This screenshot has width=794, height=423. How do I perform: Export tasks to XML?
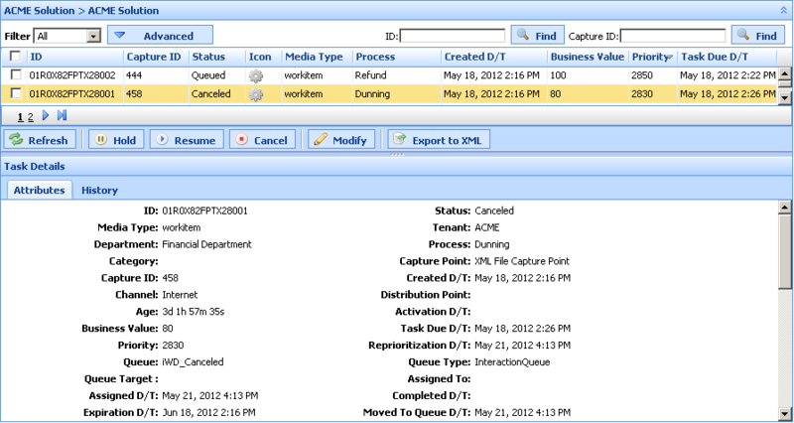(x=438, y=140)
